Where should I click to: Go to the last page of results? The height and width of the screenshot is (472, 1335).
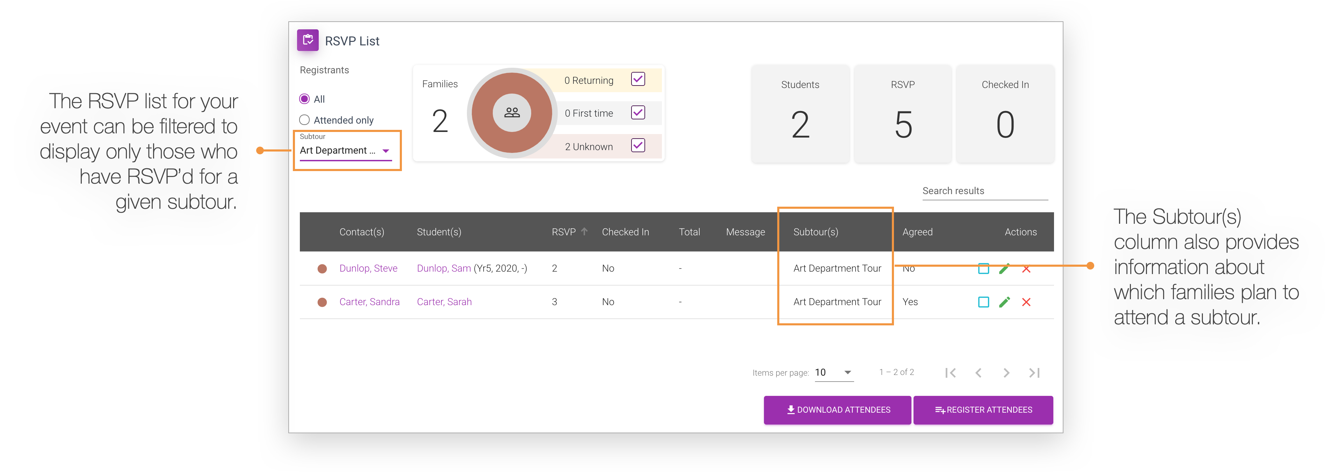[x=1034, y=373]
